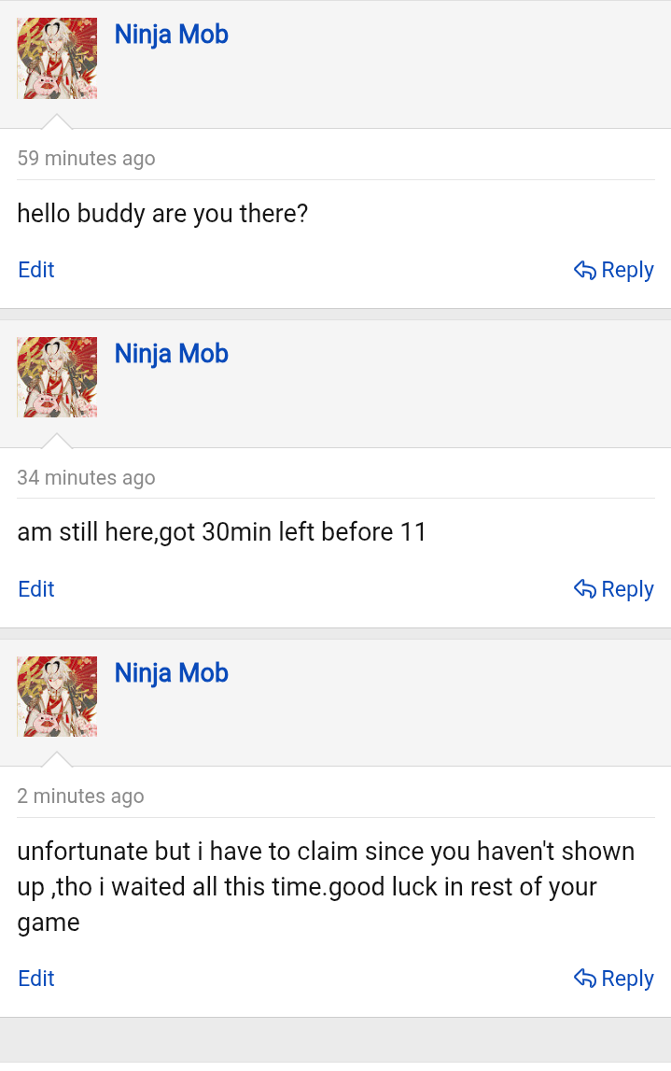671x1071 pixels.
Task: Open Ninja Mob profile name on second comment
Action: 172,353
